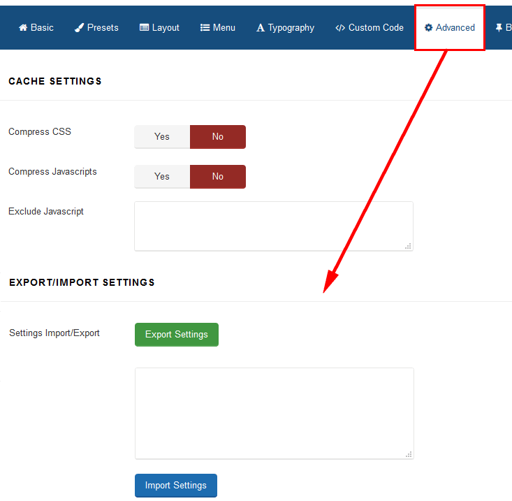Screen dimensions: 512x501
Task: Open the Custom Code tab label
Action: point(376,28)
